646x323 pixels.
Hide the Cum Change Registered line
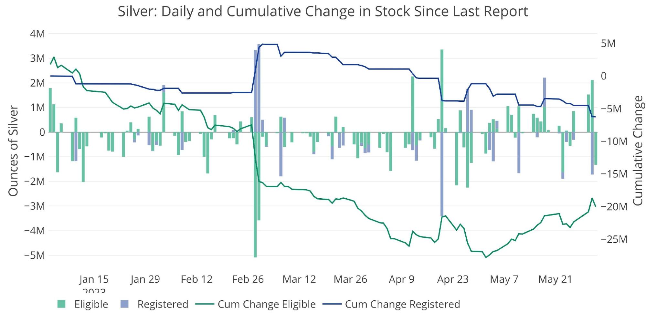coord(402,304)
